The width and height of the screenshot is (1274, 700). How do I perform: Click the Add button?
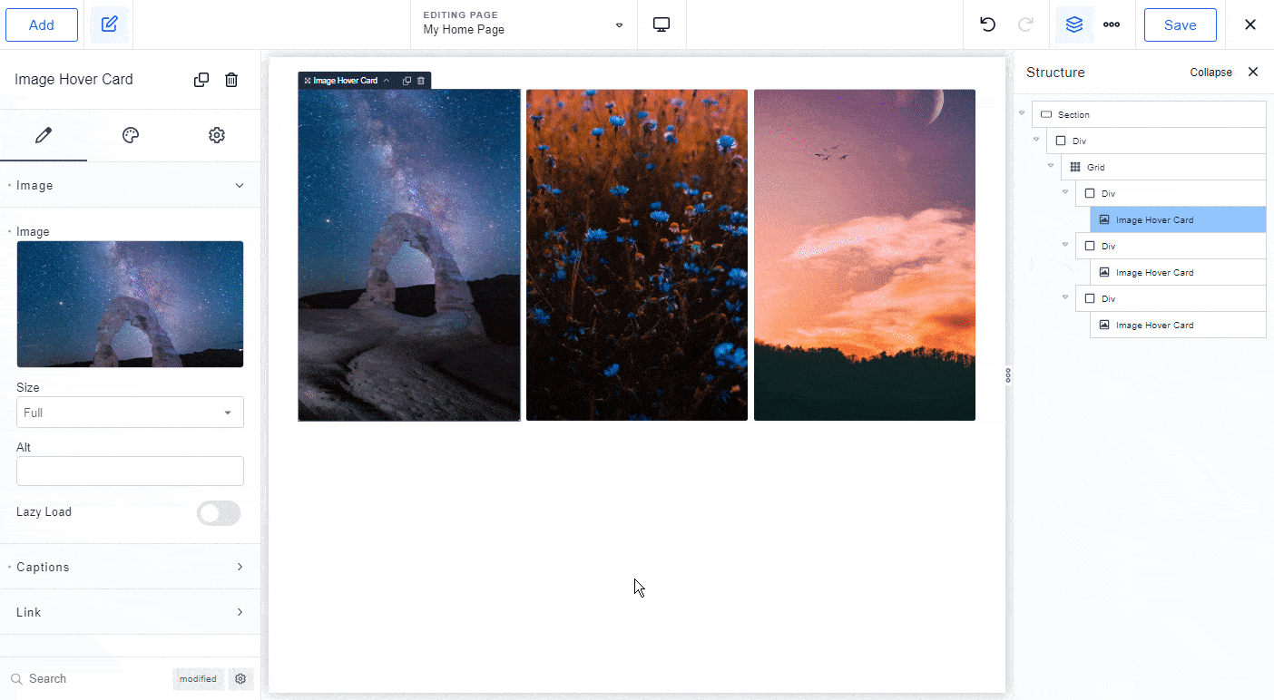(42, 24)
